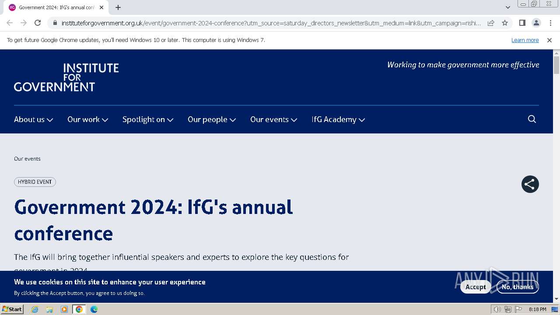560x315 pixels.
Task: Open Microsoft Edge from the taskbar
Action: 94,309
